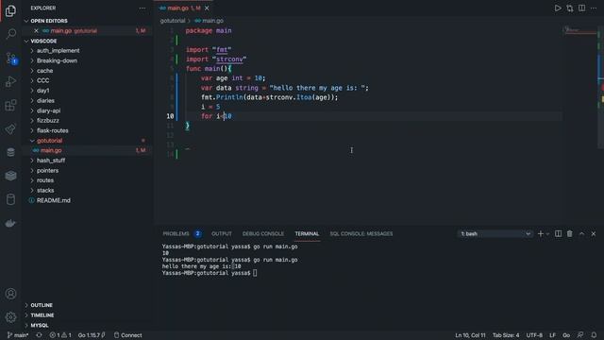Screen dimensions: 604x340
Task: Open errors and warnings count in status bar
Action: [60, 335]
